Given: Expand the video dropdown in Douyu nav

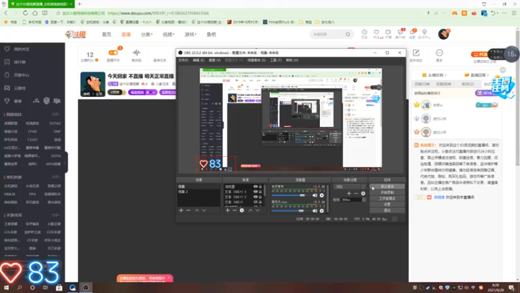Looking at the screenshot, I should (168, 35).
